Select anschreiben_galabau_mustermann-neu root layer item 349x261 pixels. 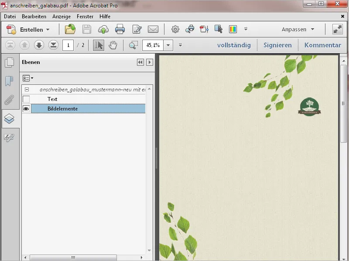coord(92,90)
